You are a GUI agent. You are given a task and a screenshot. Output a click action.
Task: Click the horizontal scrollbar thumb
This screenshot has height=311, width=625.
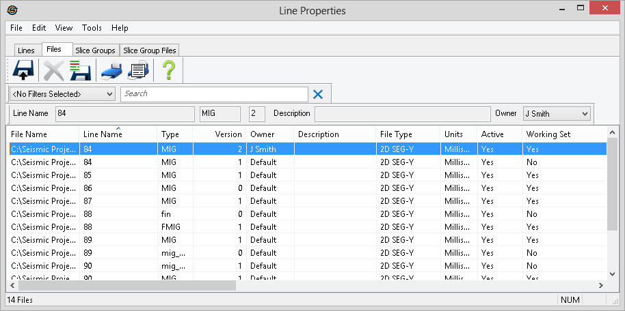click(123, 286)
